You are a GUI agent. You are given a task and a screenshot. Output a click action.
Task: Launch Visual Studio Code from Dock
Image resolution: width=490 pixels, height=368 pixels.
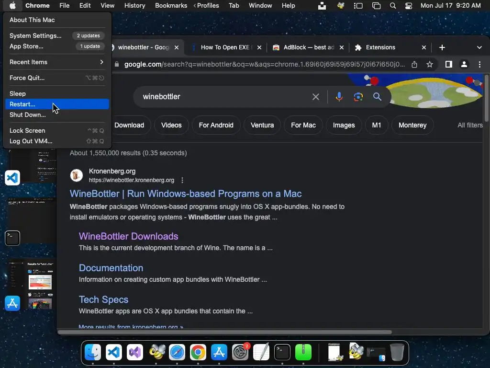click(114, 352)
